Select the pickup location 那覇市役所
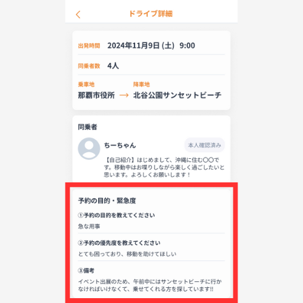The image size is (303, 303). (x=96, y=95)
